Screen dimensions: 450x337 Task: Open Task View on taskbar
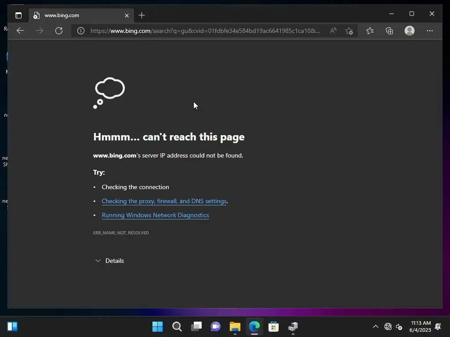point(196,326)
